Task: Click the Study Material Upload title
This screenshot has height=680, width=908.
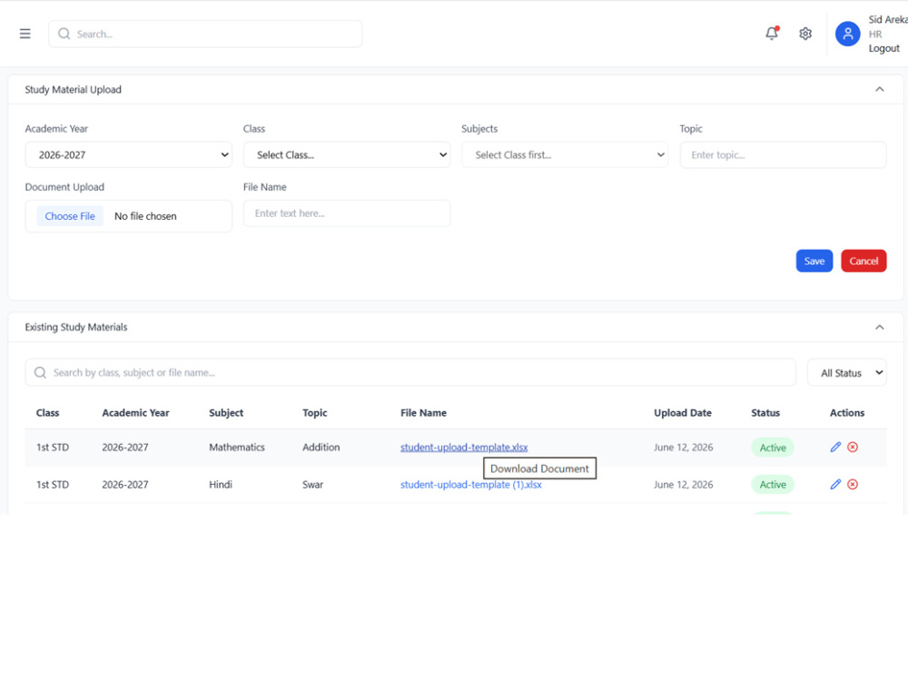Action: pyautogui.click(x=73, y=89)
